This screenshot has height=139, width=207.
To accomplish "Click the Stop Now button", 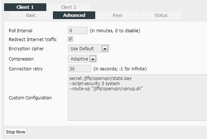I will tap(15, 132).
